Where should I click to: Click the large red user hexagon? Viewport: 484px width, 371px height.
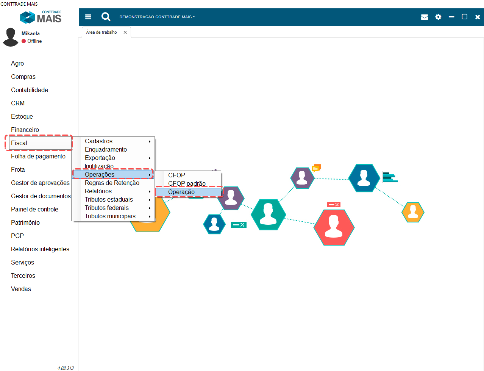tap(334, 227)
